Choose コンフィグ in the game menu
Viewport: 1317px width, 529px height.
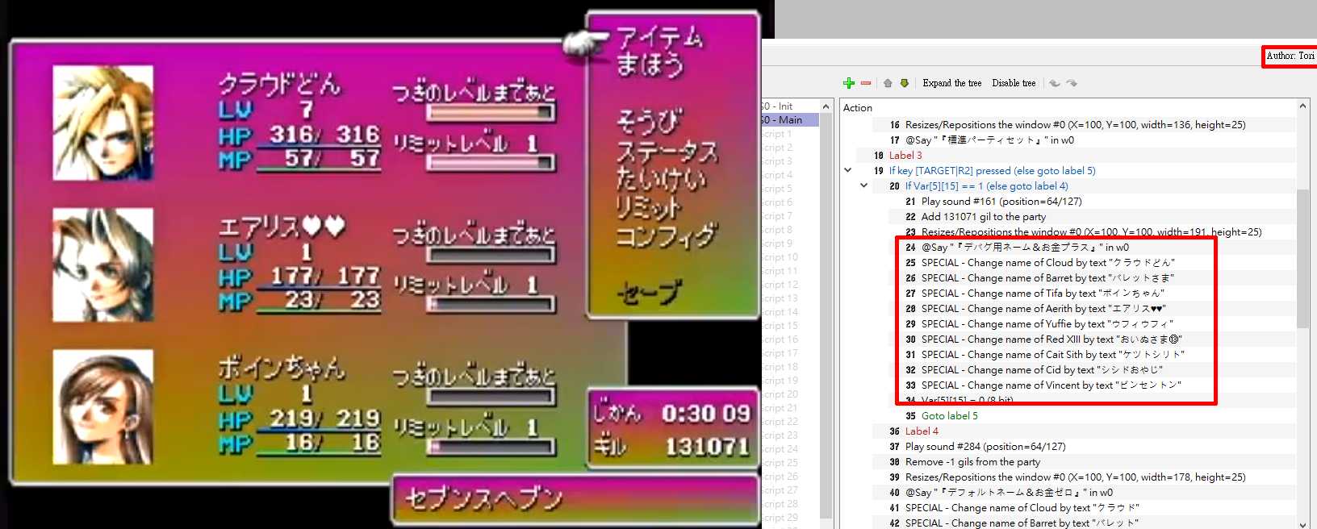pos(667,235)
